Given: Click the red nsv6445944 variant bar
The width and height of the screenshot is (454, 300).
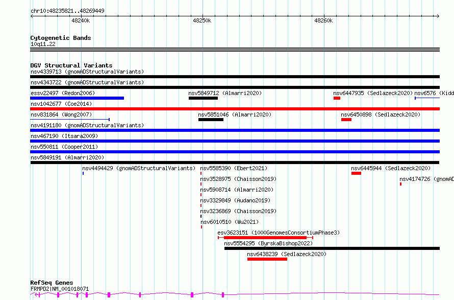Looking at the screenshot, I should [x=356, y=173].
